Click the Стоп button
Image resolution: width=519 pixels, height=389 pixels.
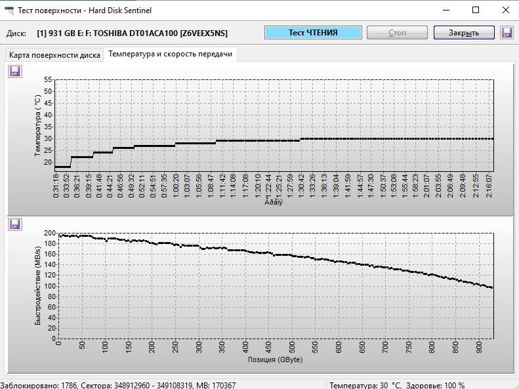(397, 33)
